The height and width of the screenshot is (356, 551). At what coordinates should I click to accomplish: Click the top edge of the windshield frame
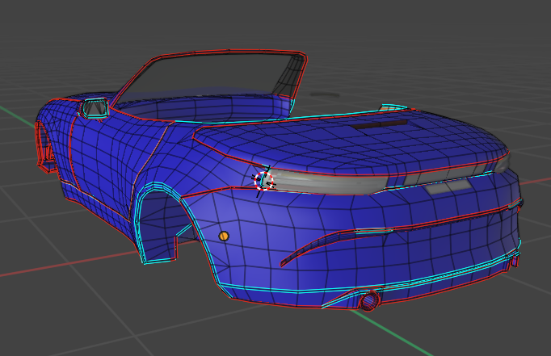click(x=234, y=52)
